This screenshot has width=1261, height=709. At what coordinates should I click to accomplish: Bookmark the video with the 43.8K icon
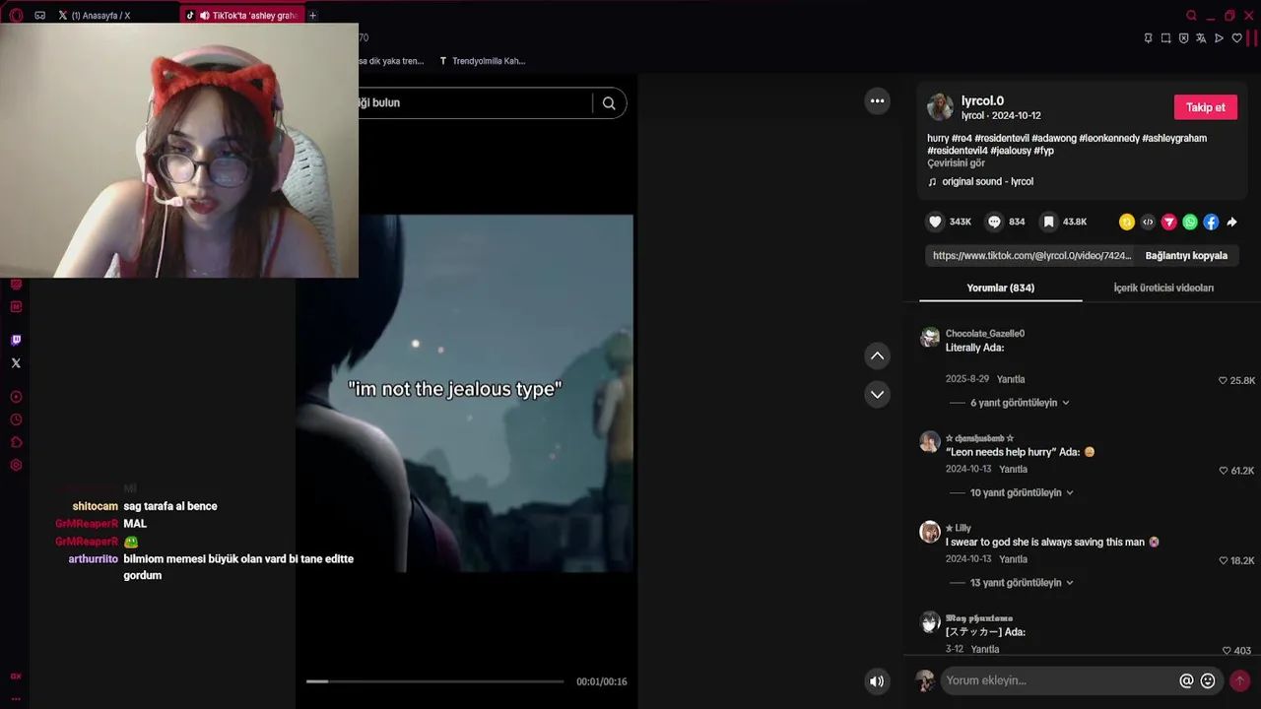click(x=1049, y=222)
